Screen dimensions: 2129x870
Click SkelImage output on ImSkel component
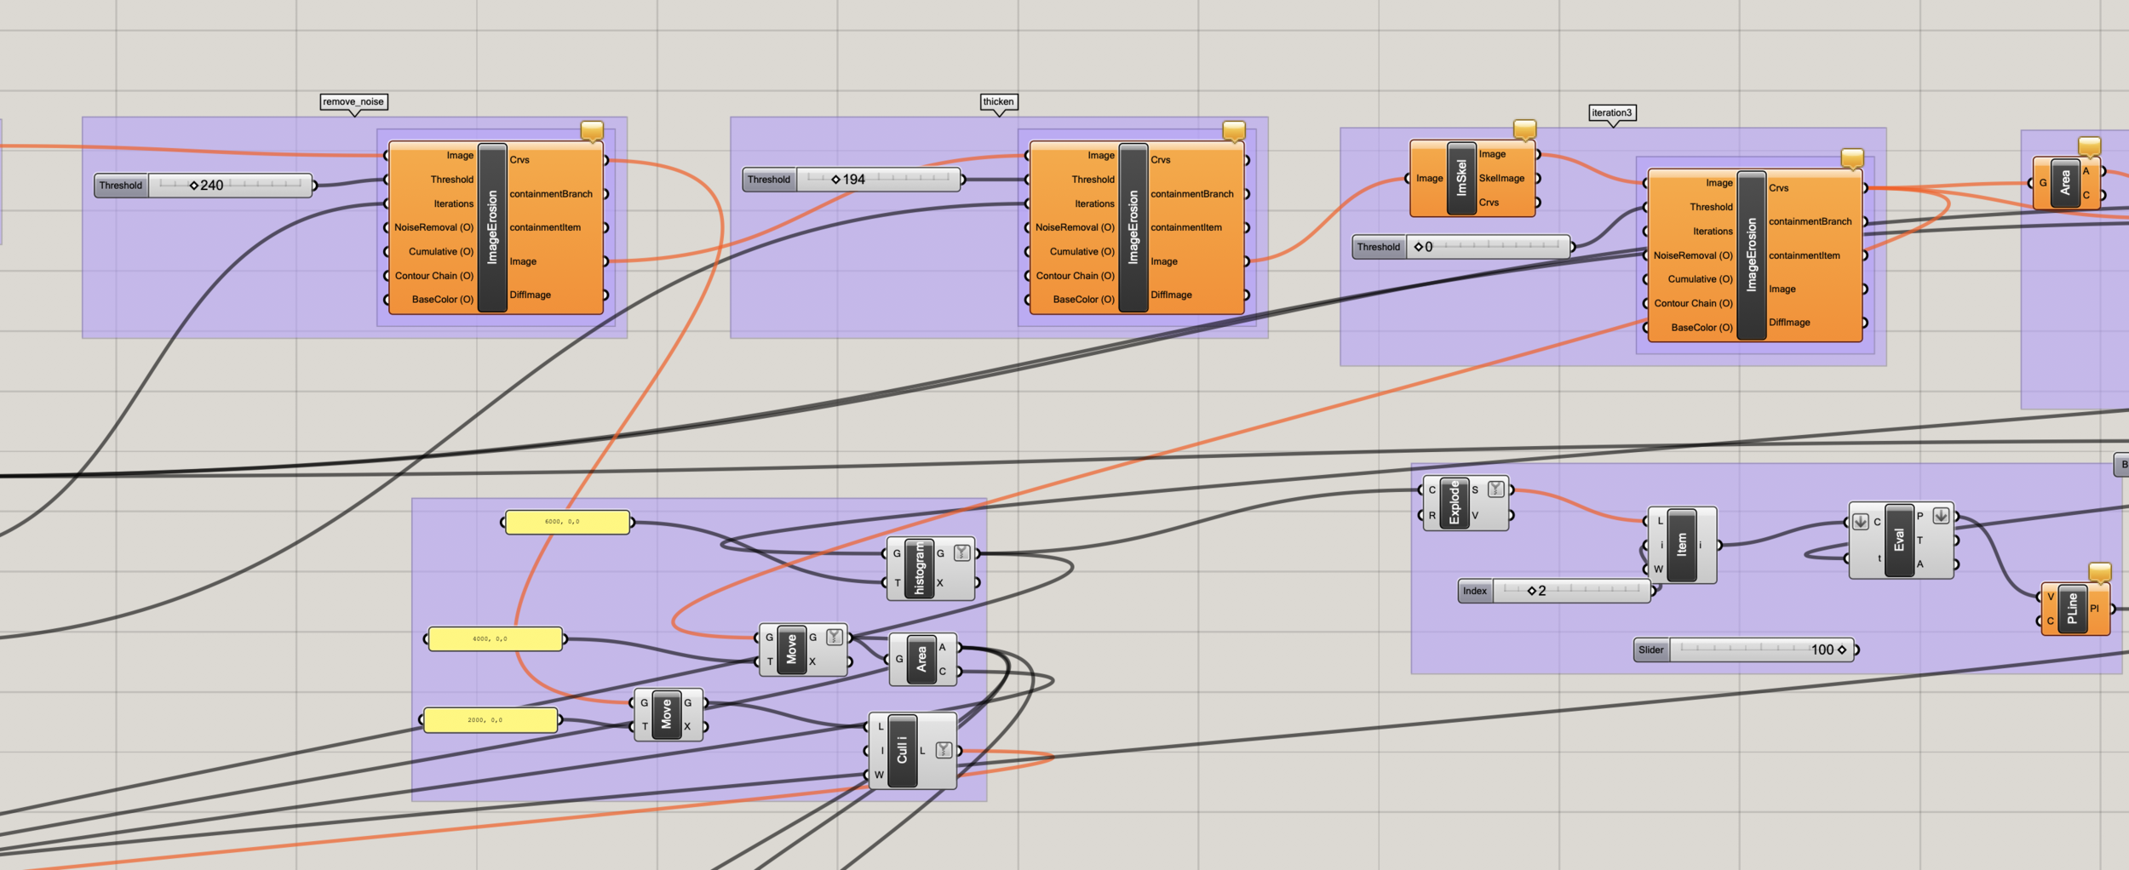1501,178
